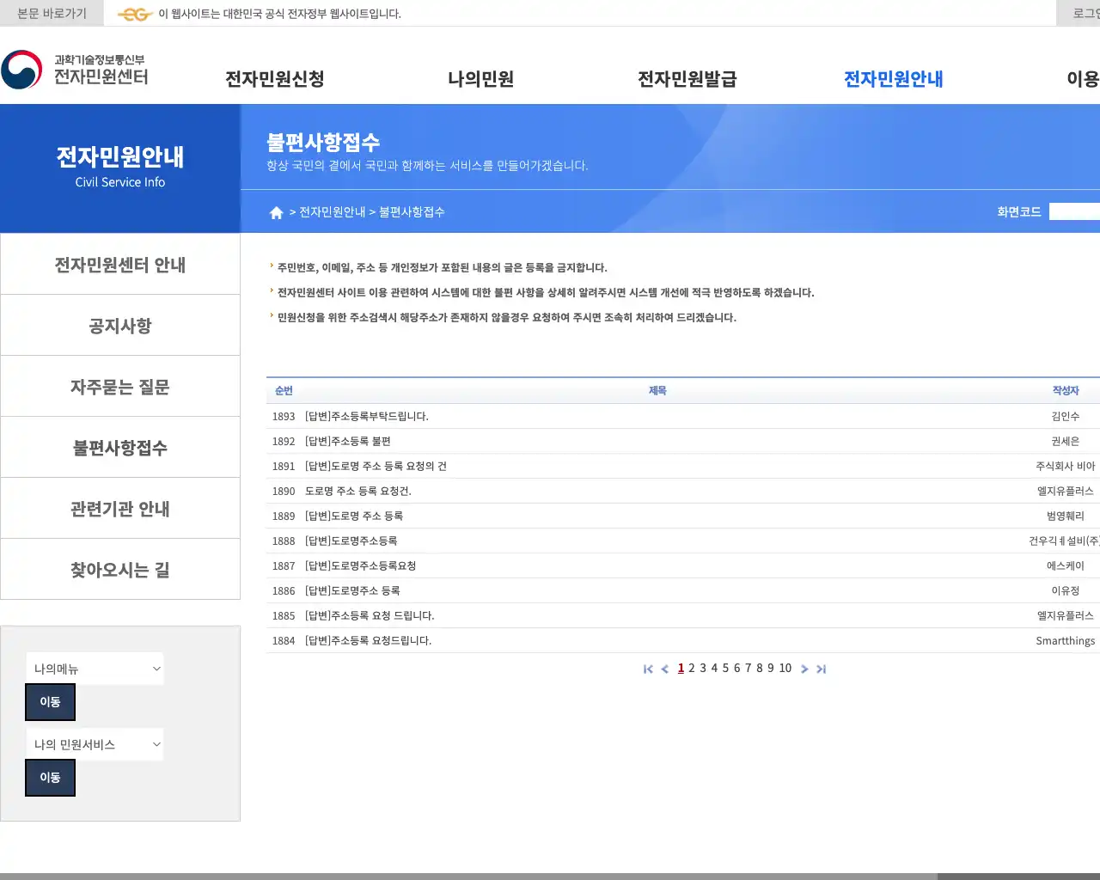Open 전자민원안내 top menu

894,79
